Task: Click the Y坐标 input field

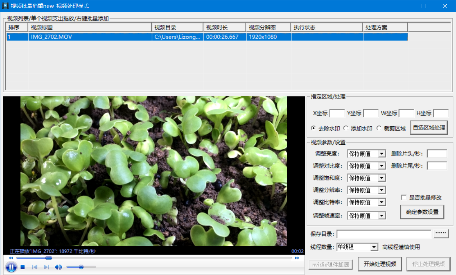Action: coord(371,113)
